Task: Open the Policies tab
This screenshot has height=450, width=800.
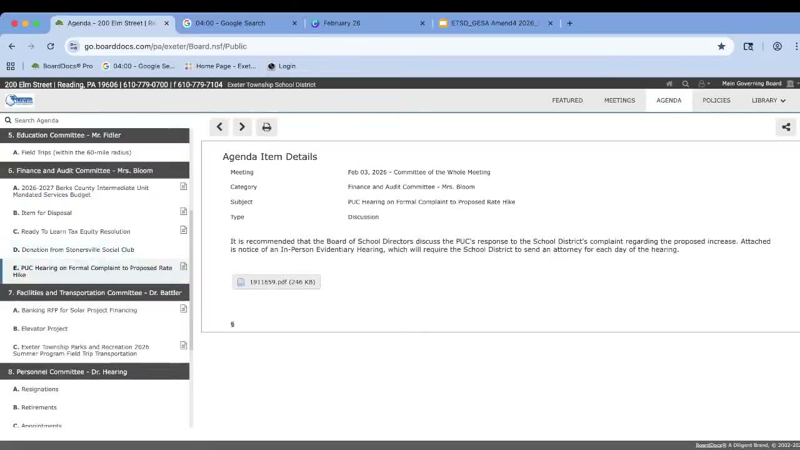Action: [x=716, y=100]
